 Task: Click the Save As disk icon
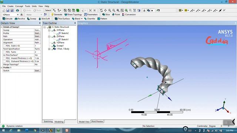(x=12, y=10)
